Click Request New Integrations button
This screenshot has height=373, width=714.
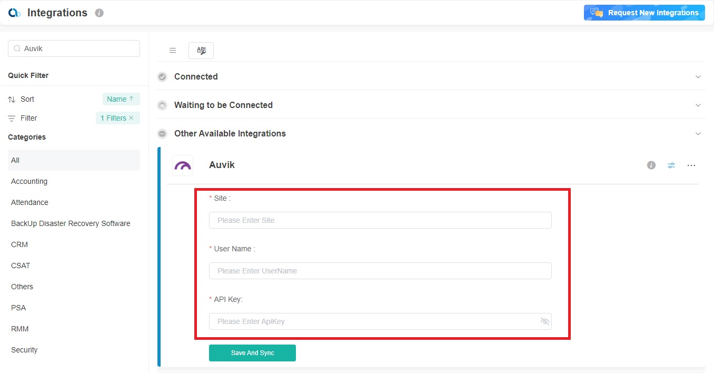point(644,13)
